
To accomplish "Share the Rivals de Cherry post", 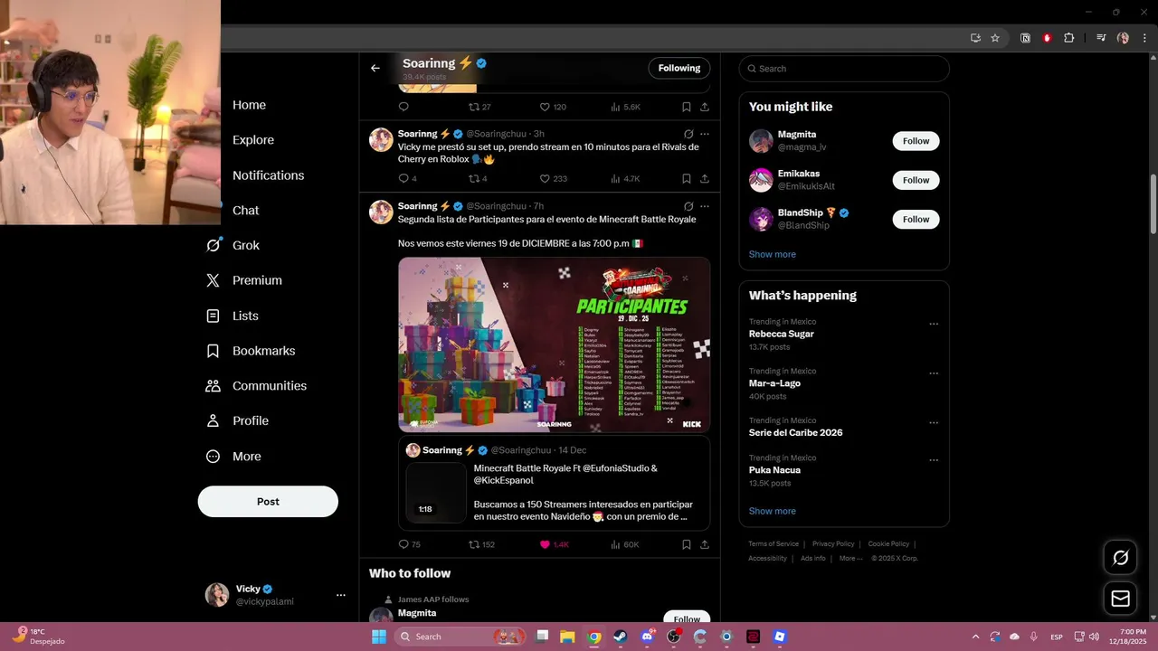I will tap(705, 179).
